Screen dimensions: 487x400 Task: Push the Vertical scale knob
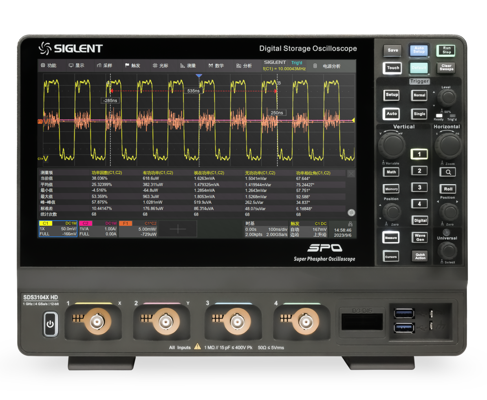(x=392, y=145)
